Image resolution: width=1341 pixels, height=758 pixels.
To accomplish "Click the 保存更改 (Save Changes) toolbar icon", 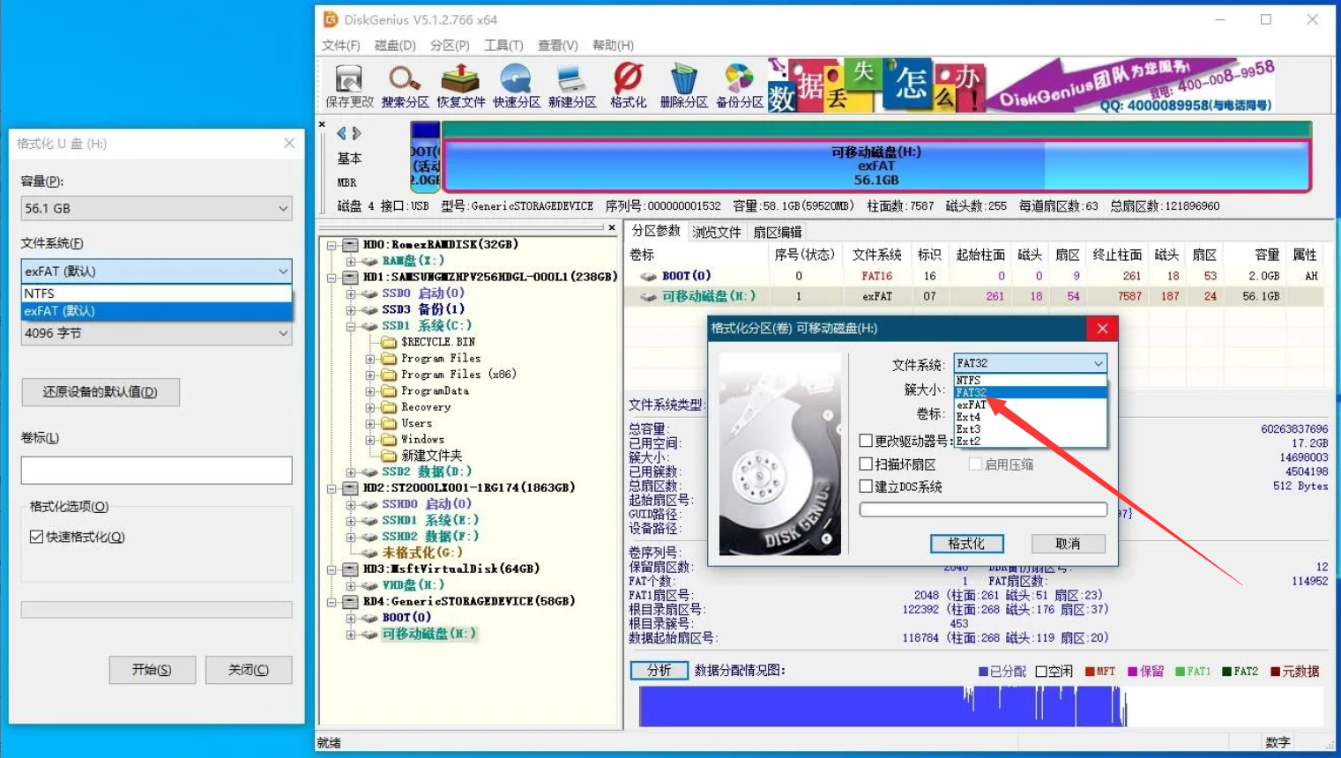I will (x=349, y=85).
